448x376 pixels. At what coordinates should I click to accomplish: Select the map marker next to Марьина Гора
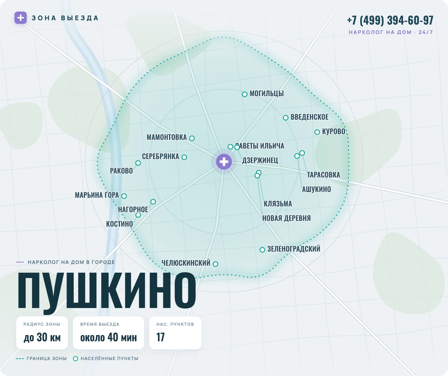point(124,196)
